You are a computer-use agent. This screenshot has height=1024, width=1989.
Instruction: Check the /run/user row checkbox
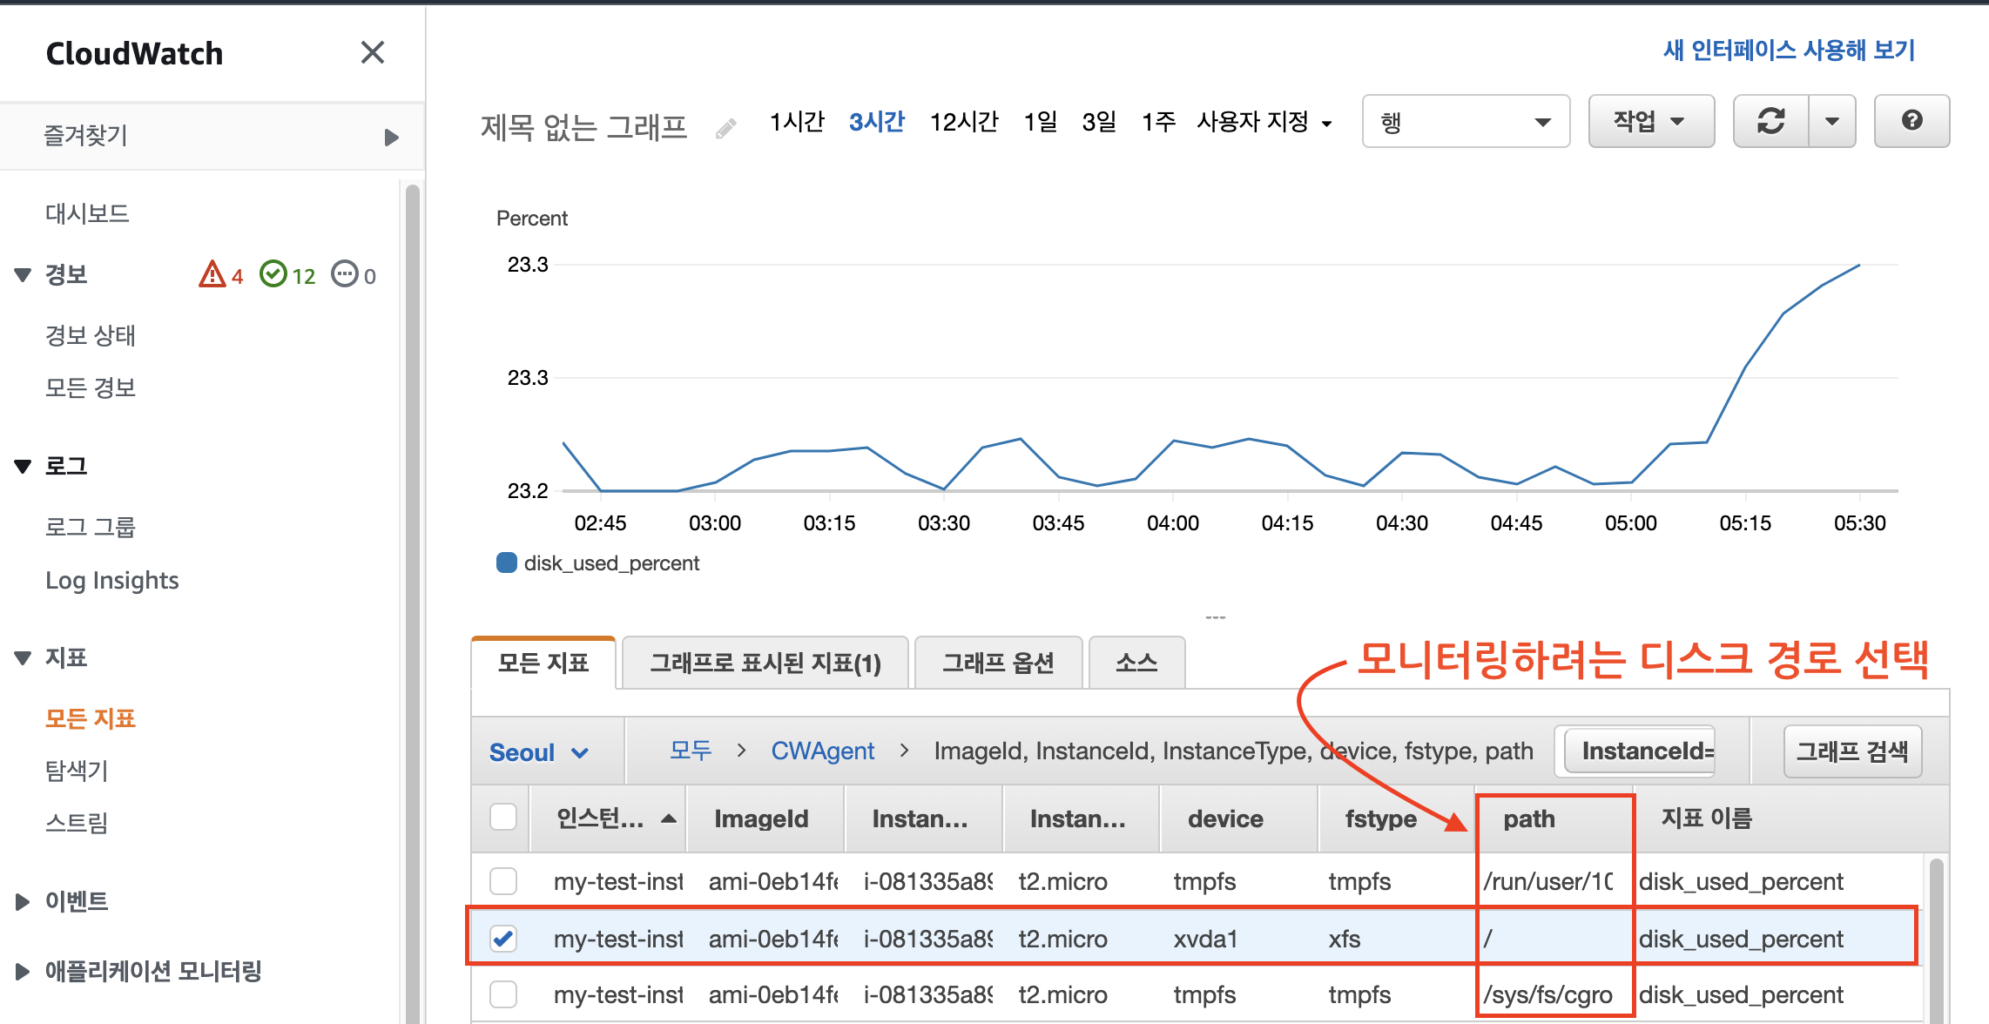coord(503,881)
